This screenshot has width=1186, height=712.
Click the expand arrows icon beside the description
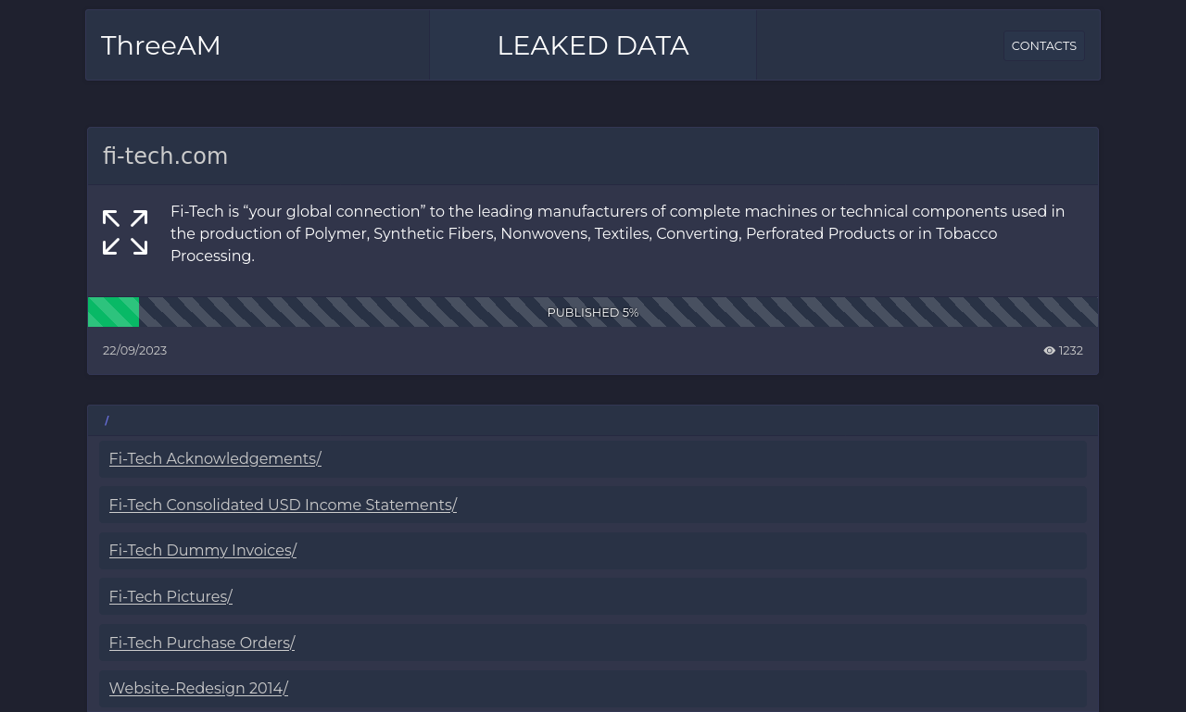(x=125, y=232)
